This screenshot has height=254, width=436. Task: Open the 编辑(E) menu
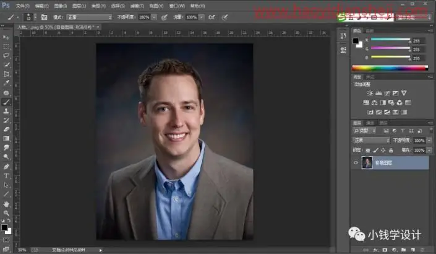pos(41,6)
